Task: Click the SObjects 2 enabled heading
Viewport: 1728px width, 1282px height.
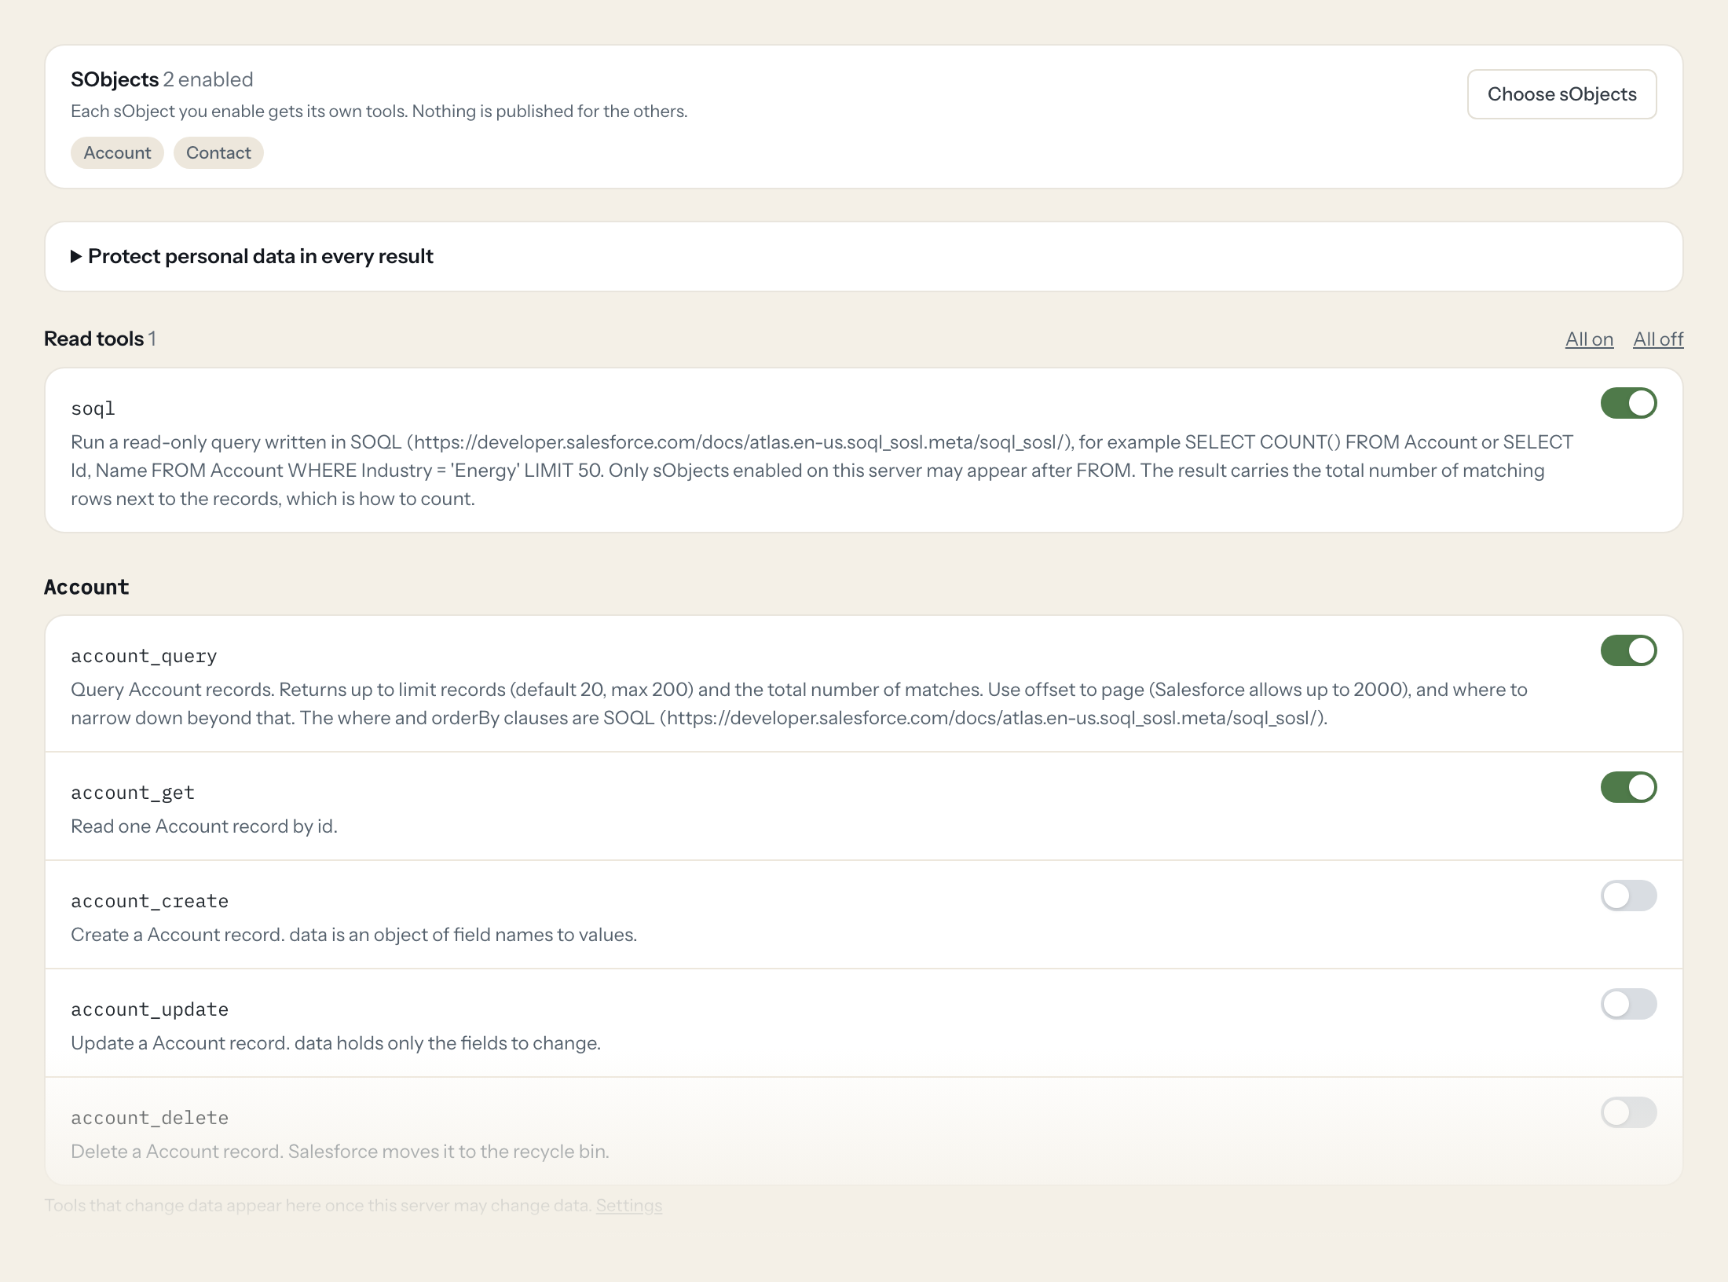Action: [x=162, y=79]
